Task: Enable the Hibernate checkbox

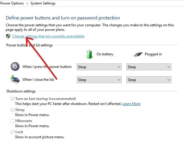Action: click(12, 121)
